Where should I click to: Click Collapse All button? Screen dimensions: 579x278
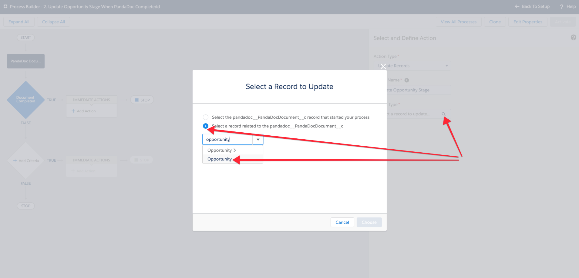(x=53, y=22)
